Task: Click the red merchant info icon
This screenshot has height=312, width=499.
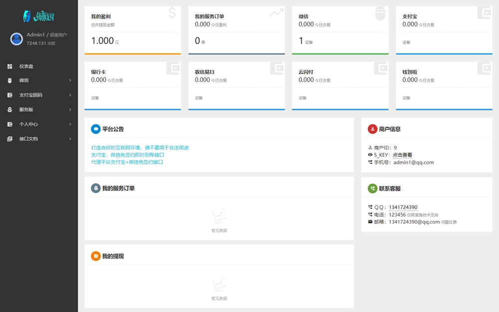Action: [x=372, y=129]
